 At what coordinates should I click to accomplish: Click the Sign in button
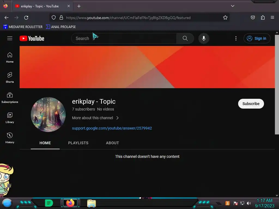[257, 38]
